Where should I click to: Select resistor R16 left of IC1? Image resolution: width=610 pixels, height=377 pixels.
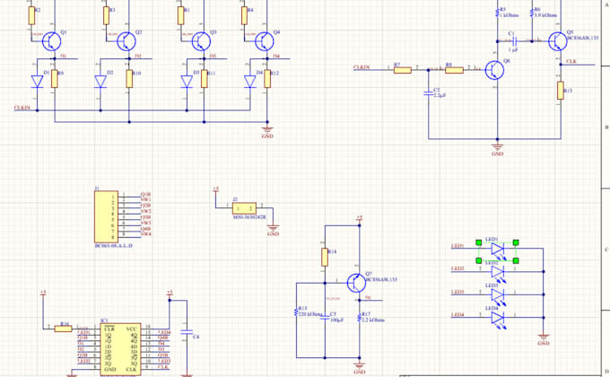pos(63,329)
